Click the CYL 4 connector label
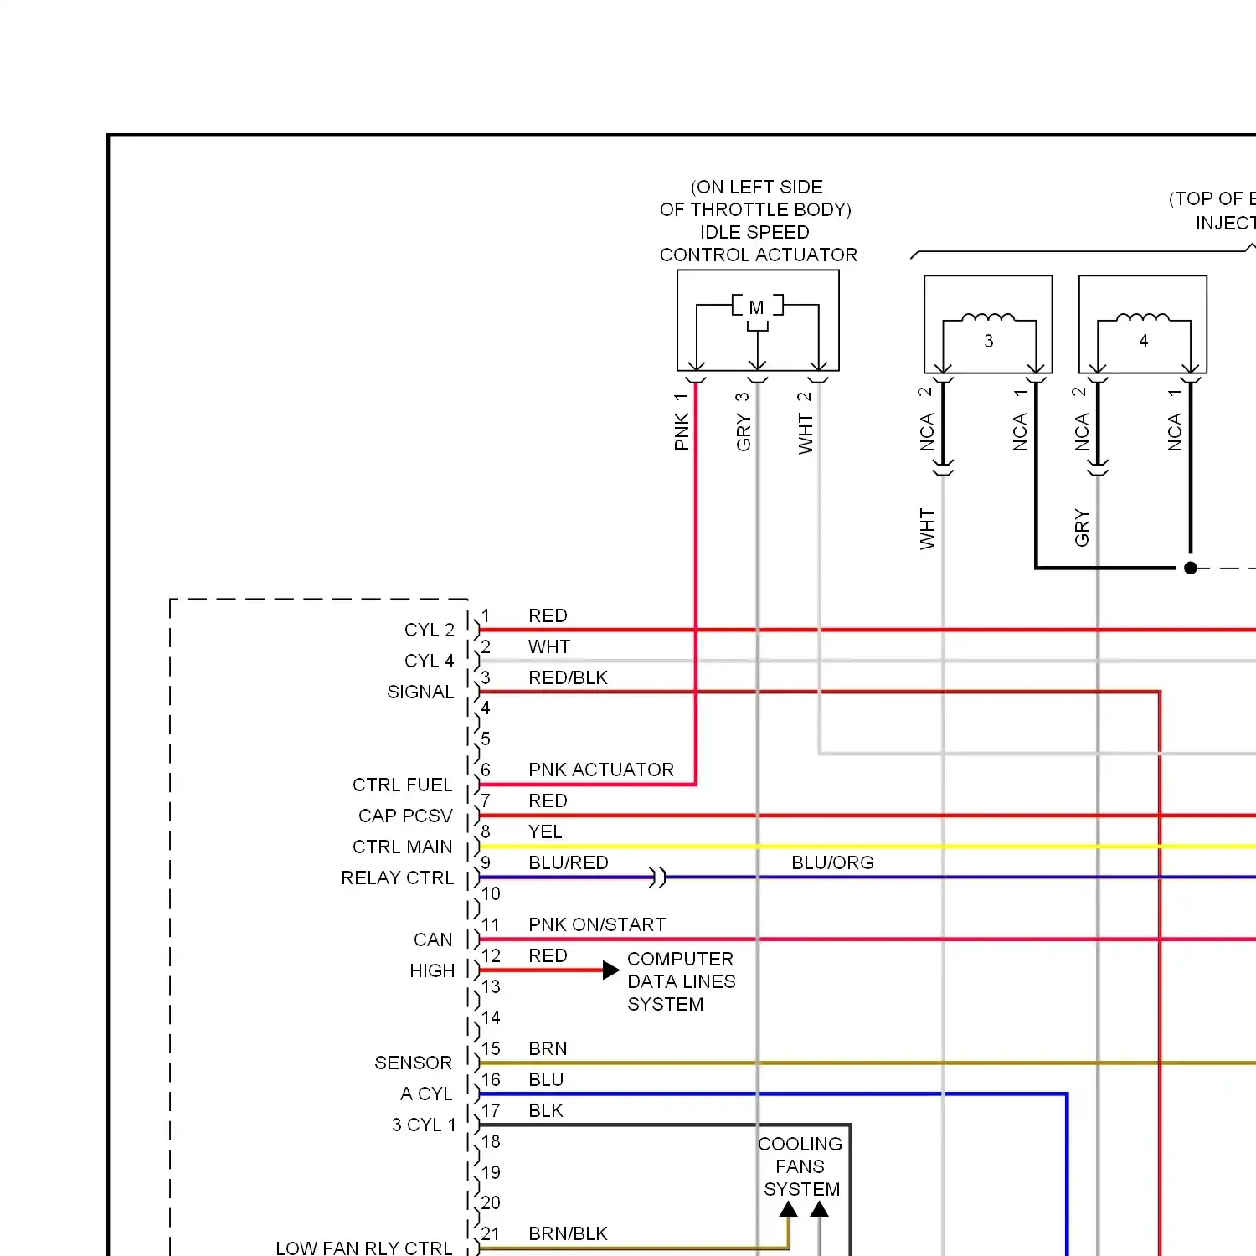Screen dimensions: 1256x1256 (x=429, y=661)
